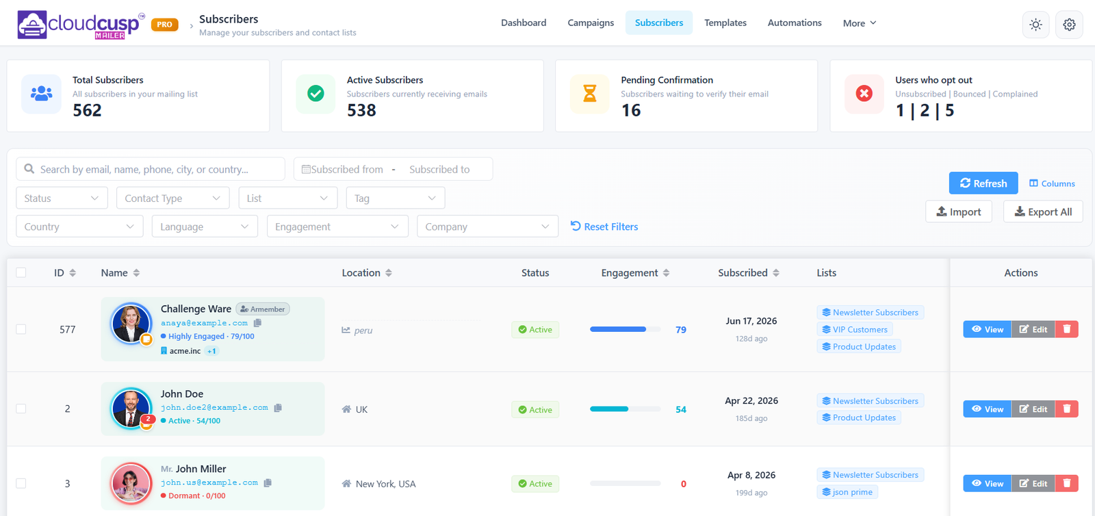Click the Refresh button

pos(983,183)
